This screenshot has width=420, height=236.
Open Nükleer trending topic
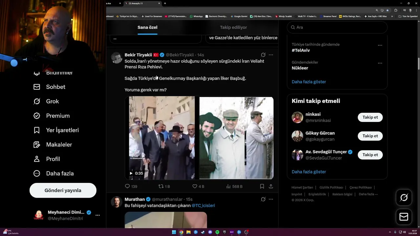click(300, 68)
